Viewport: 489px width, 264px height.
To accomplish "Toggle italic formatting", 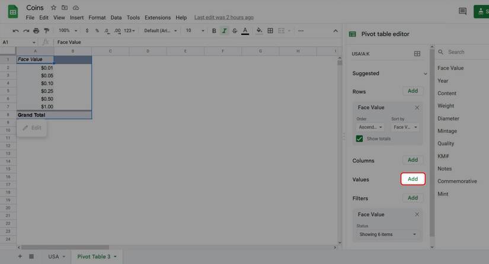I will point(224,31).
